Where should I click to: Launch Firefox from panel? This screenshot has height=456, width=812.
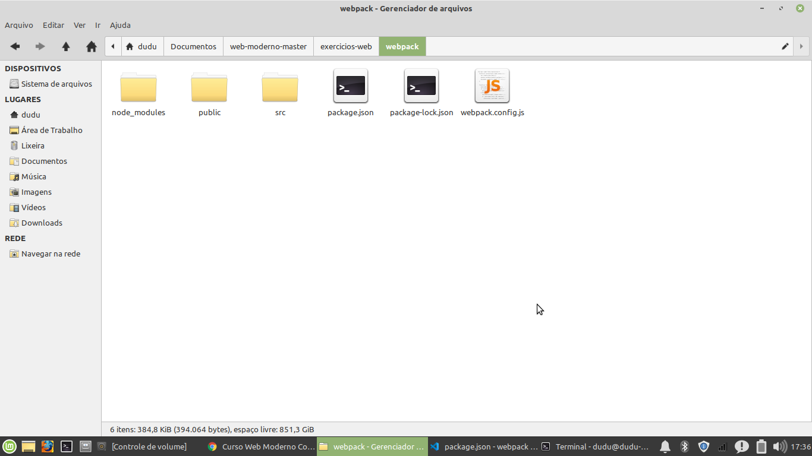(x=48, y=446)
